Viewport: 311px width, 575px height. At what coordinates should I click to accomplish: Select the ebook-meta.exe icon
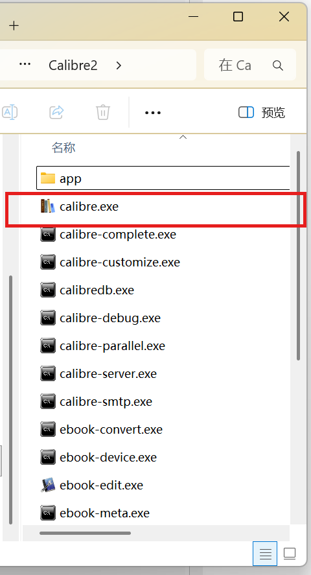[47, 513]
